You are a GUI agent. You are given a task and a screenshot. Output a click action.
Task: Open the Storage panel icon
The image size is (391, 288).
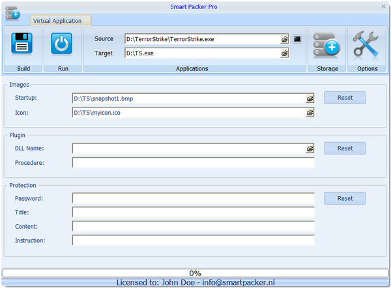click(326, 46)
